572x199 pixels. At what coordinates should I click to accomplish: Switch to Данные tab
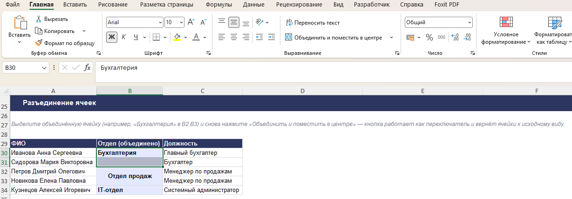point(254,5)
